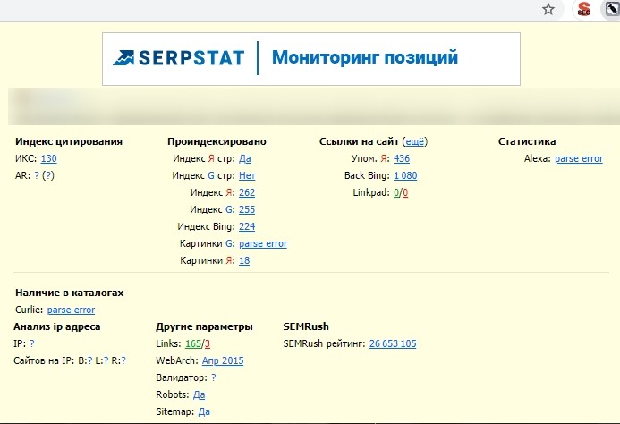This screenshot has height=424, width=620.
Task: Open Google index count 255
Action: 247,209
